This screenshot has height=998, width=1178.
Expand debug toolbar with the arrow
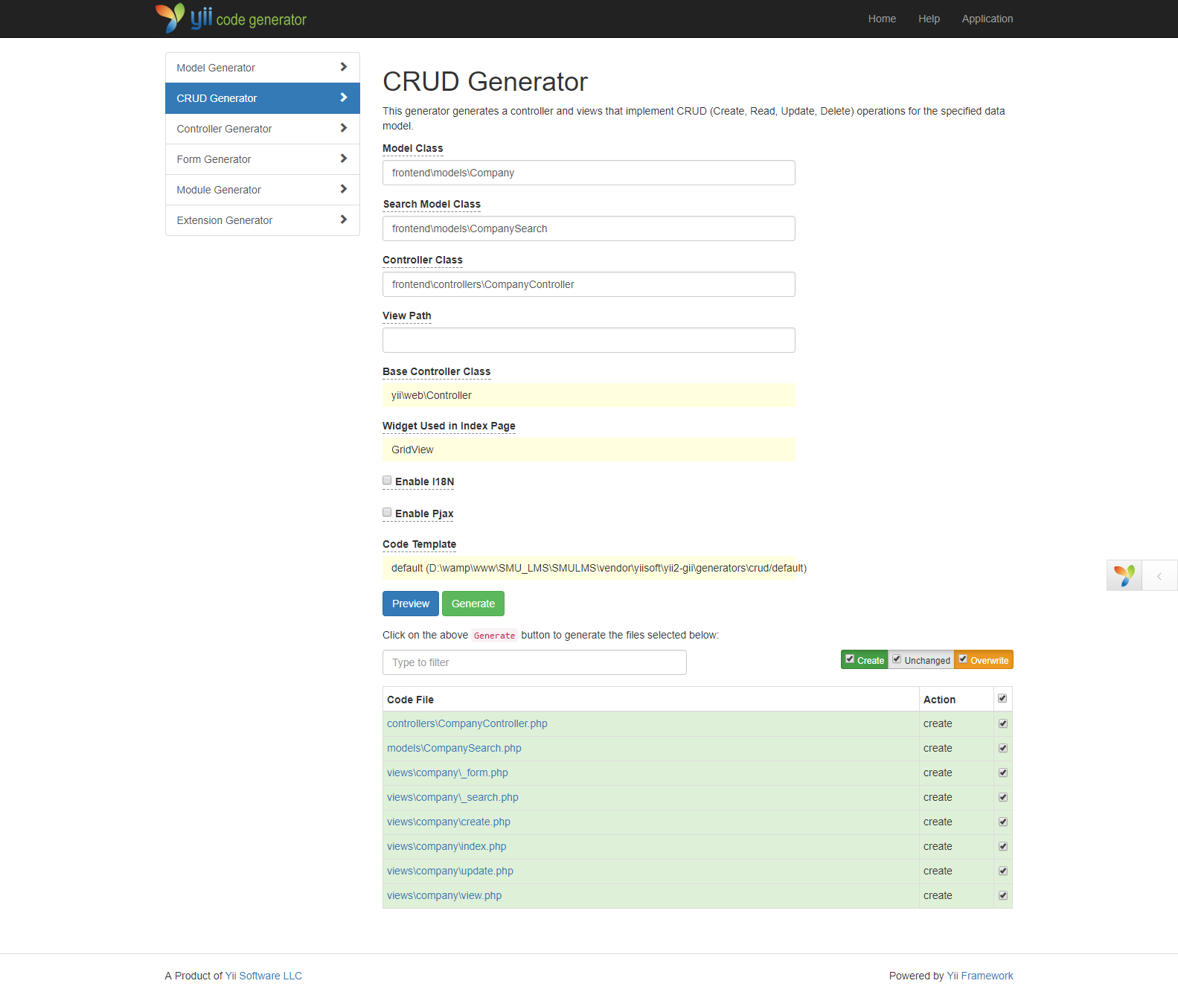click(x=1159, y=576)
